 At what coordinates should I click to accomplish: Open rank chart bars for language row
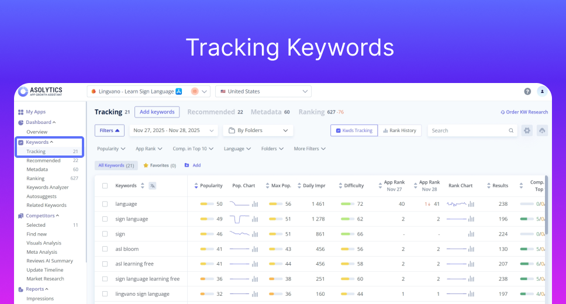click(471, 204)
